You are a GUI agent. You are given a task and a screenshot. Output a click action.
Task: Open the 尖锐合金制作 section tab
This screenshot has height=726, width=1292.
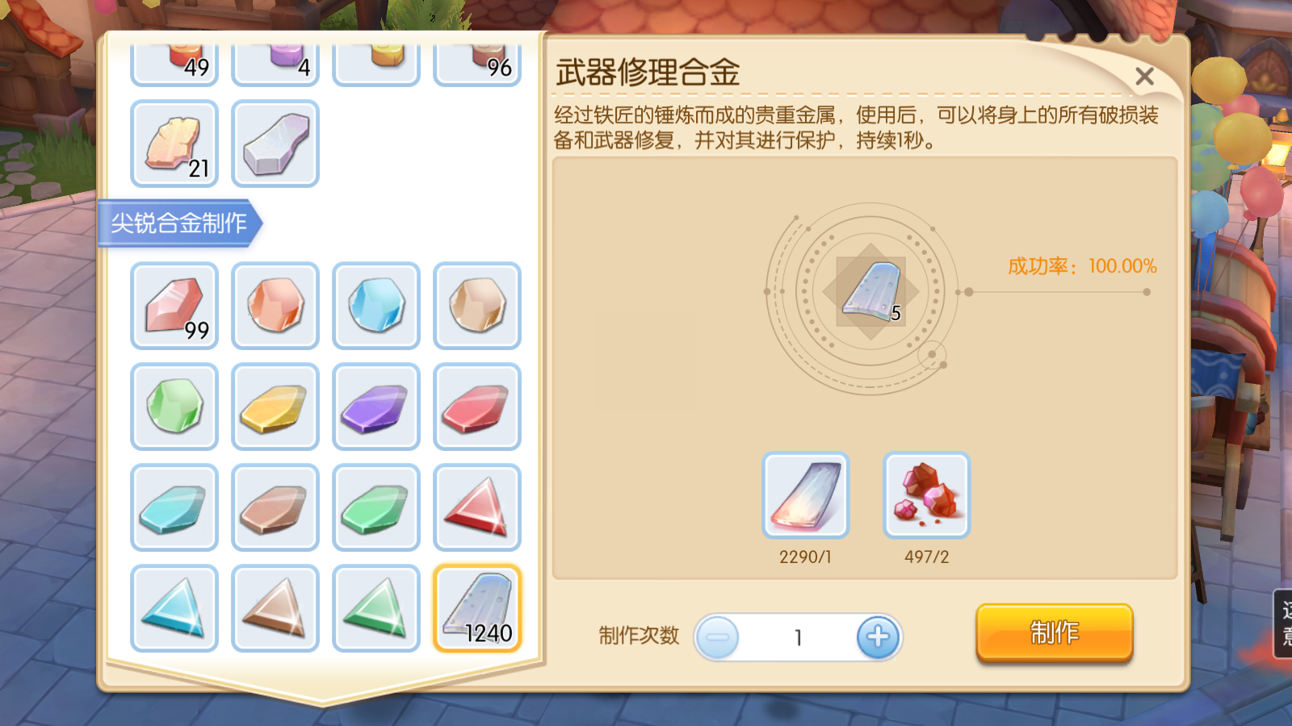pyautogui.click(x=178, y=223)
